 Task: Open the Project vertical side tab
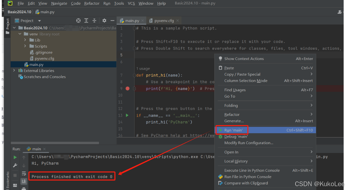click(7, 26)
